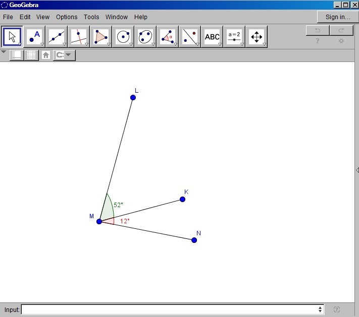Select the Move Graphics View tool
Image resolution: width=359 pixels, height=317 pixels.
[x=256, y=37]
